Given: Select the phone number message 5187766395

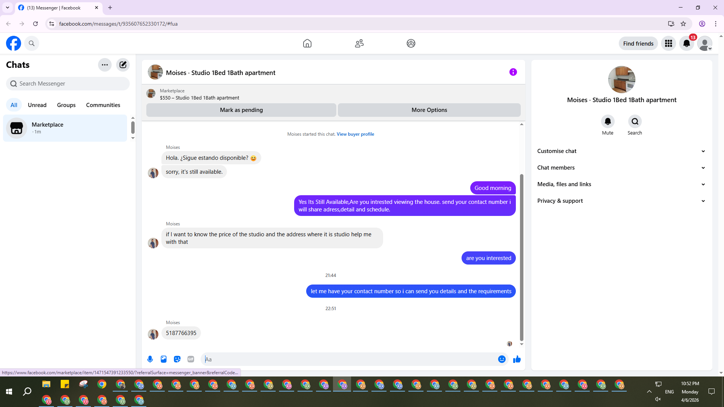Looking at the screenshot, I should (x=181, y=333).
